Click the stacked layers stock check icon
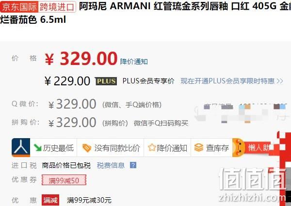291x206 pixels. tap(199, 148)
